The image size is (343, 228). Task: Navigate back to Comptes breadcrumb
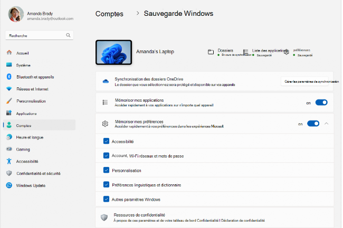tap(109, 14)
